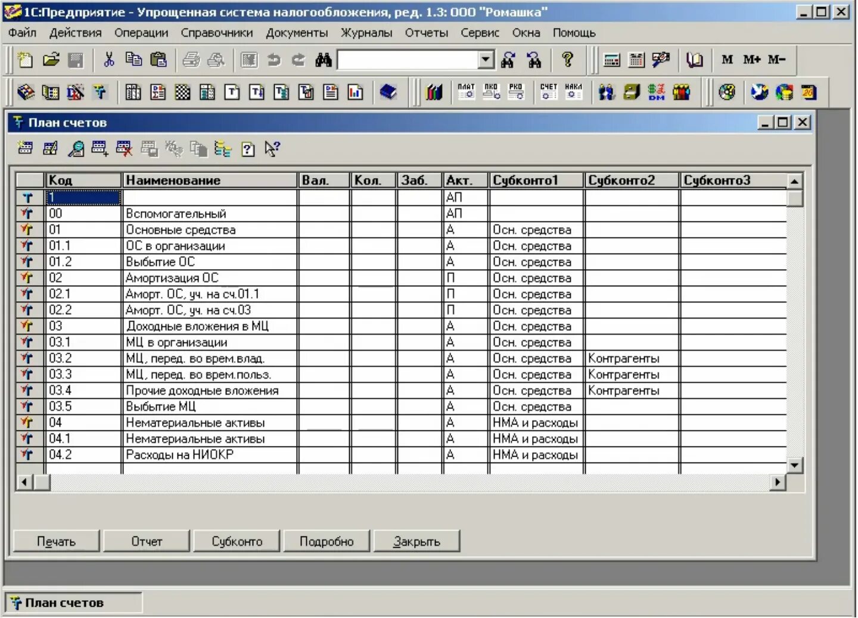Open the Отчеты menu

427,33
